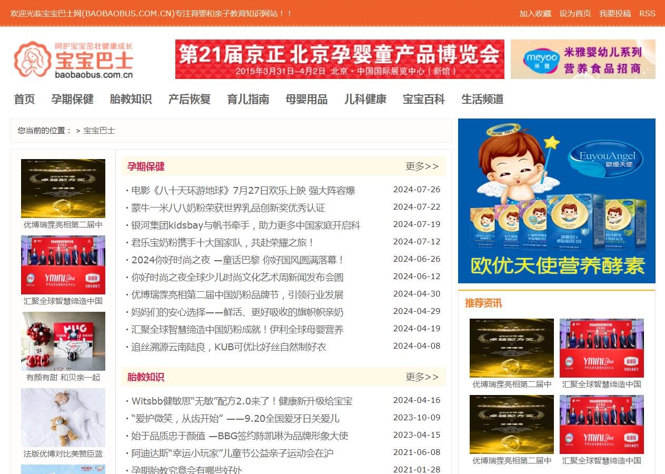Viewport: 665px width, 474px height.
Task: Click second-row 优博瑞霂 image in 推荐资讯
Action: point(512,424)
